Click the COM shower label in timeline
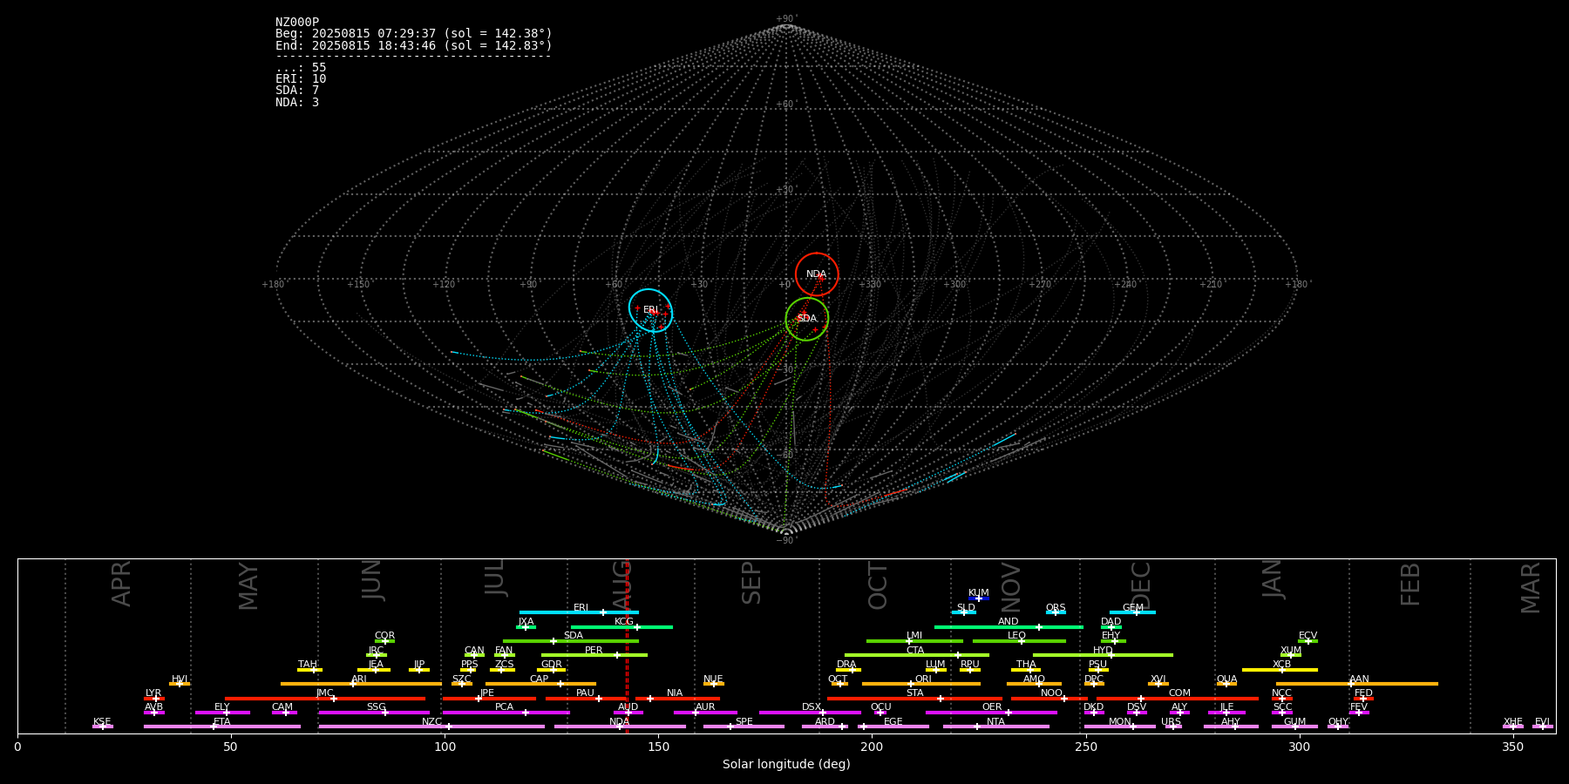 point(1179,693)
